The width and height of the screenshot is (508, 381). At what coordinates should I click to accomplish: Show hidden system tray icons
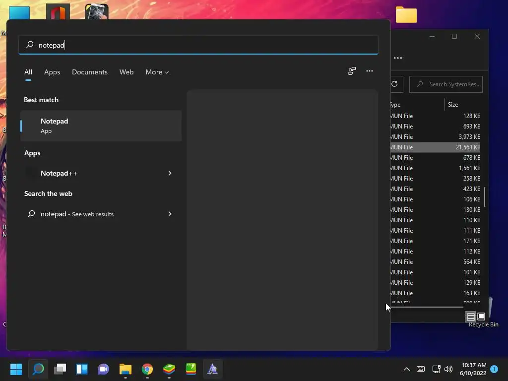[x=407, y=369]
